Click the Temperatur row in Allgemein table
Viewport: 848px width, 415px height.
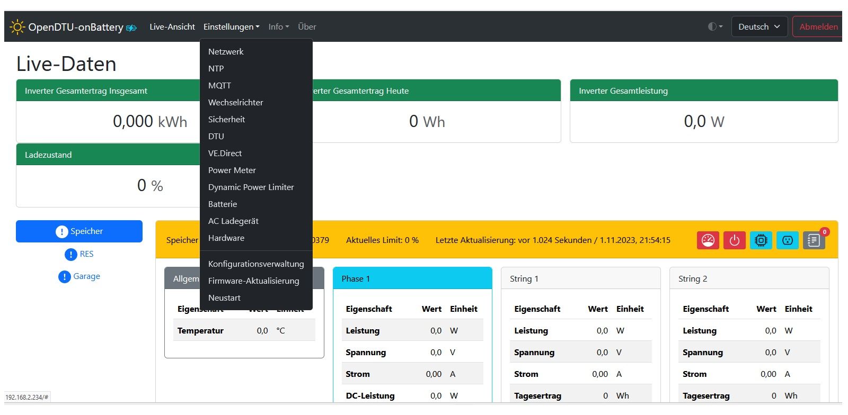click(x=244, y=330)
